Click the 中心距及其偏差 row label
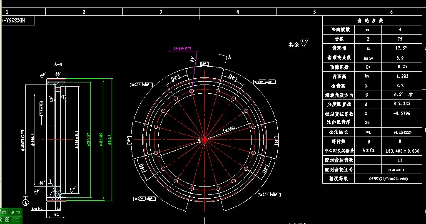The image size is (426, 224). click(x=339, y=151)
